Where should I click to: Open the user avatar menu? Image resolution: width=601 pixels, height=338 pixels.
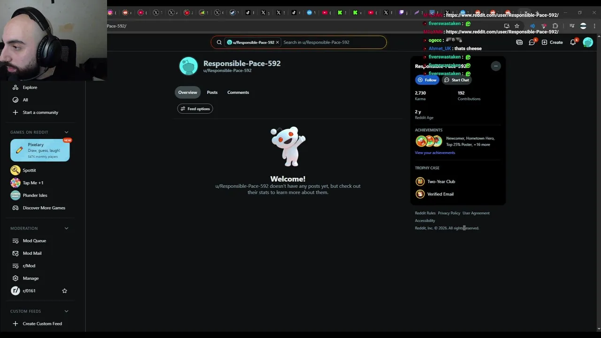point(588,42)
